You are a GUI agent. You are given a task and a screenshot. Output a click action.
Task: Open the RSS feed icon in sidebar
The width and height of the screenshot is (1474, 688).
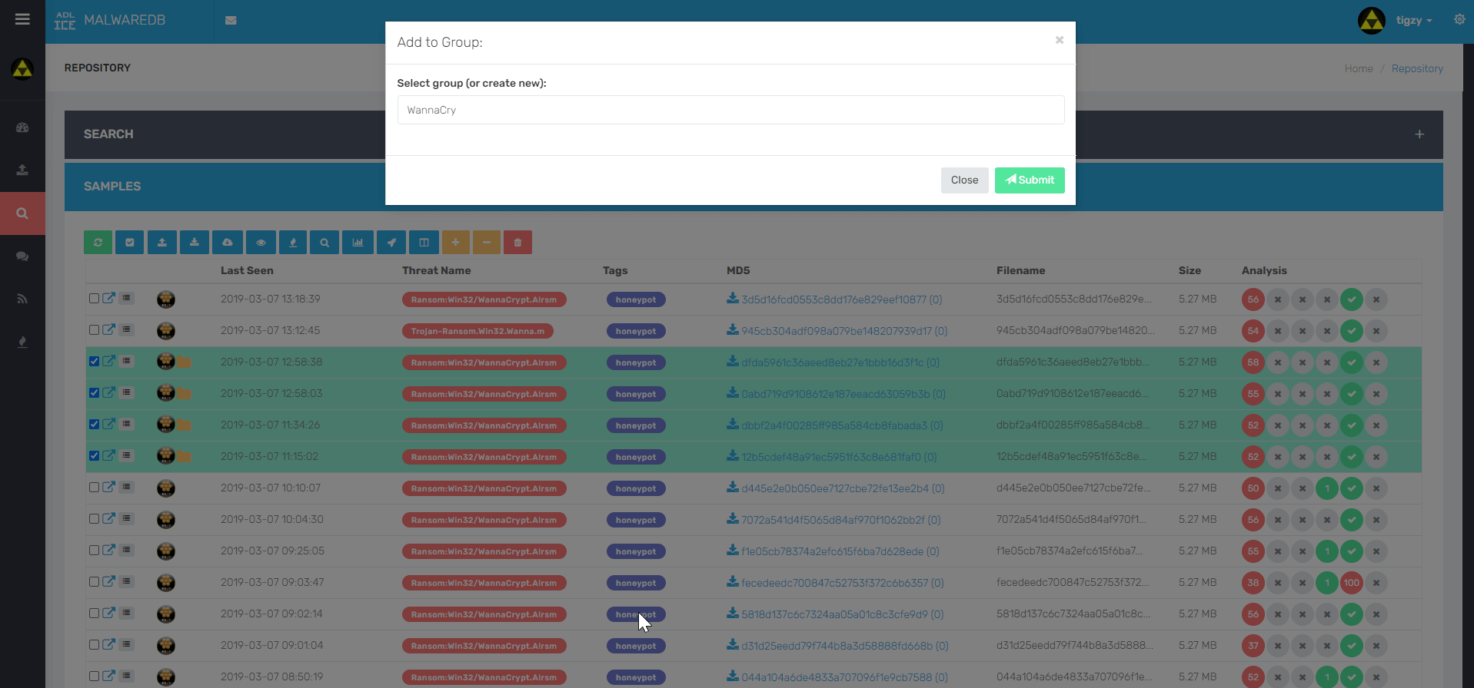(22, 299)
